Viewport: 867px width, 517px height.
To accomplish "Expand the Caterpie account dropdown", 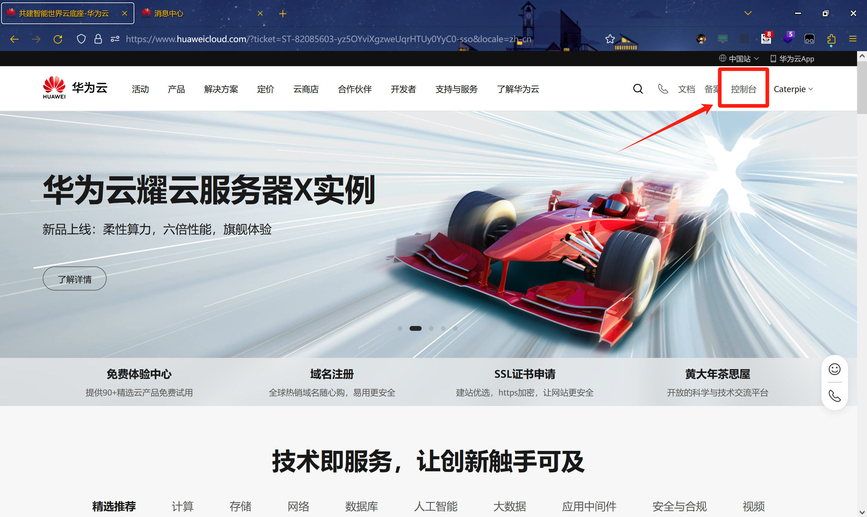I will click(x=794, y=89).
